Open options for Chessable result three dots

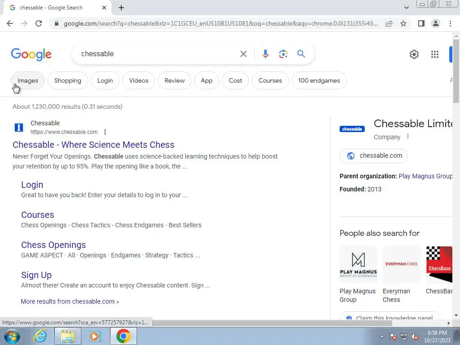point(105,132)
